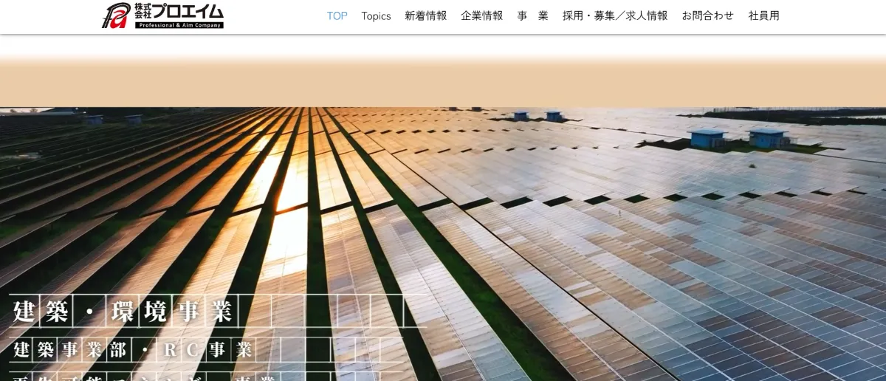886x381 pixels.
Task: Visit the 採用・募集／求人情報 page
Action: pyautogui.click(x=614, y=16)
